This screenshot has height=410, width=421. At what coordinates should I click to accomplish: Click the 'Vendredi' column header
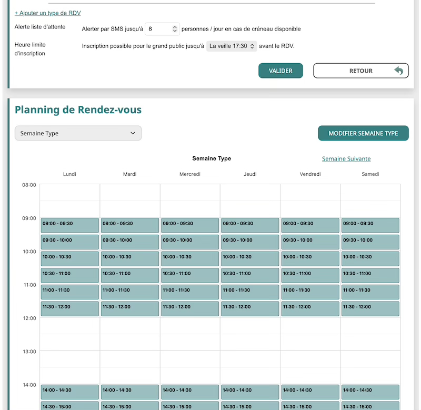(x=310, y=174)
